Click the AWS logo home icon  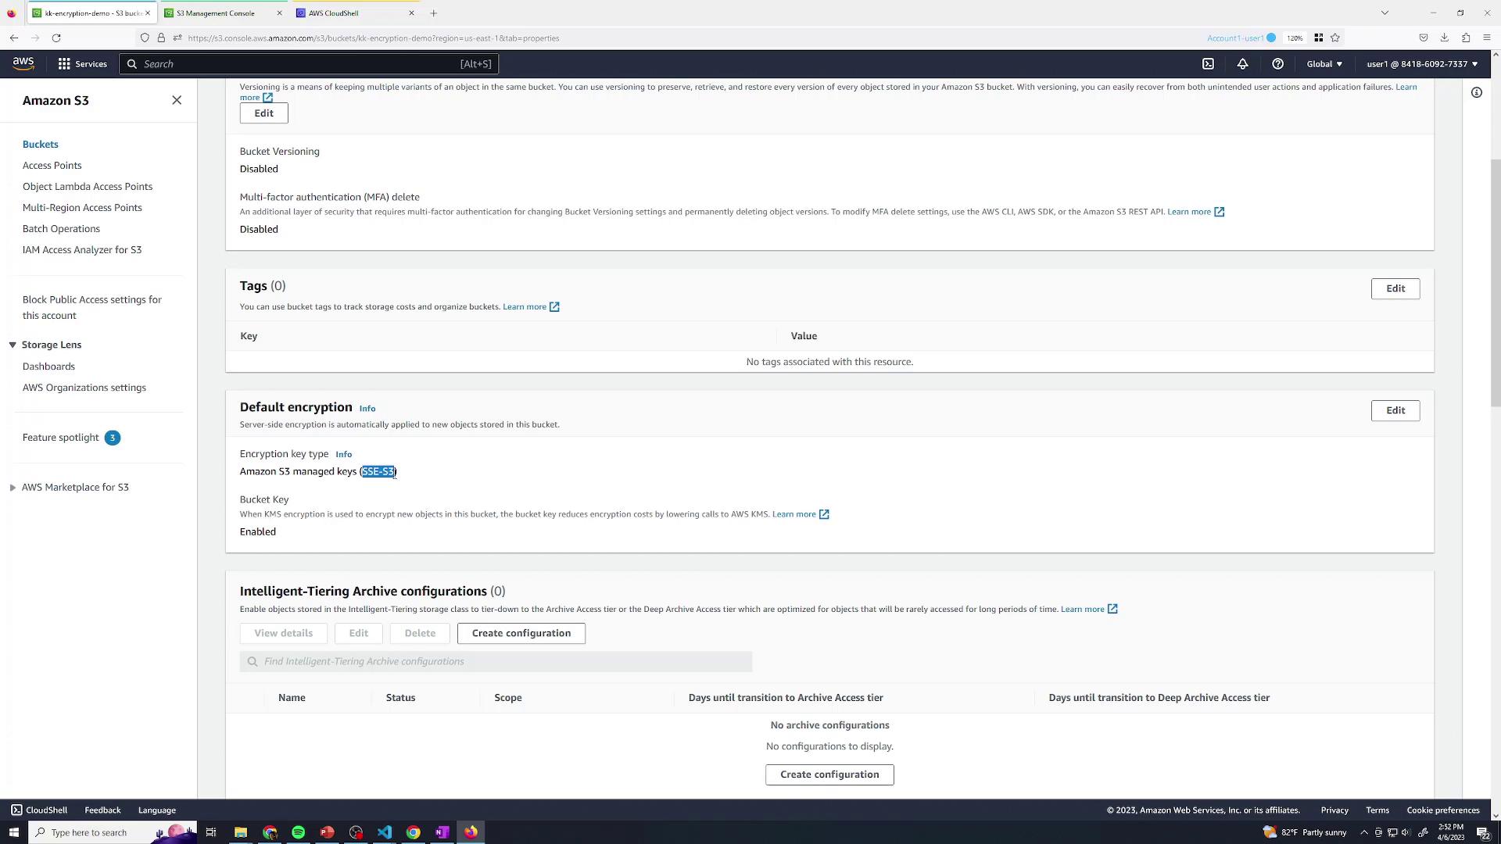coord(23,64)
